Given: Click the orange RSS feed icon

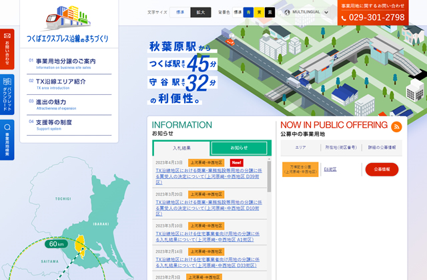Looking at the screenshot, I should coord(396,127).
